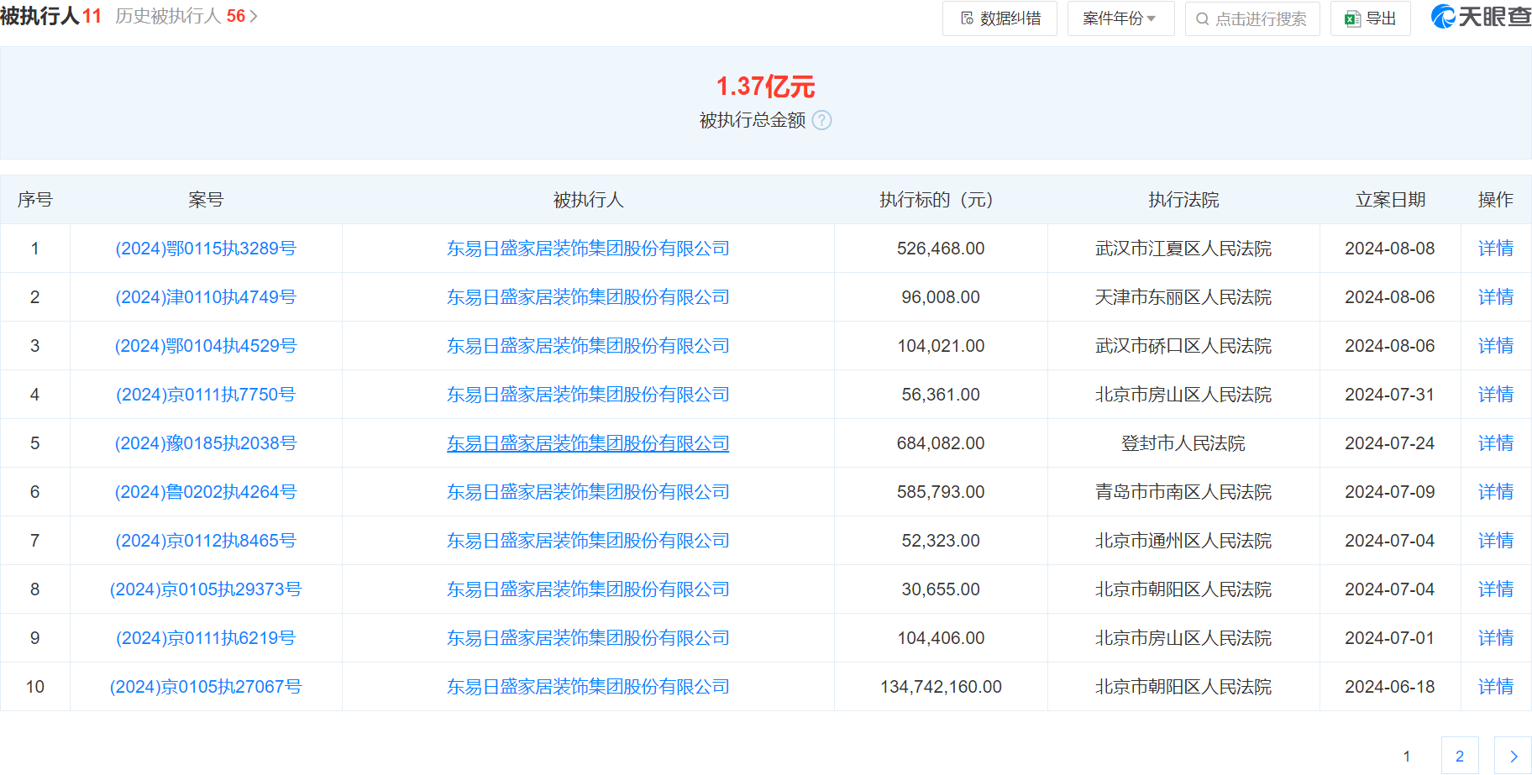Open 详情 for the 2024-07-31 case
The height and width of the screenshot is (775, 1532).
(1496, 395)
